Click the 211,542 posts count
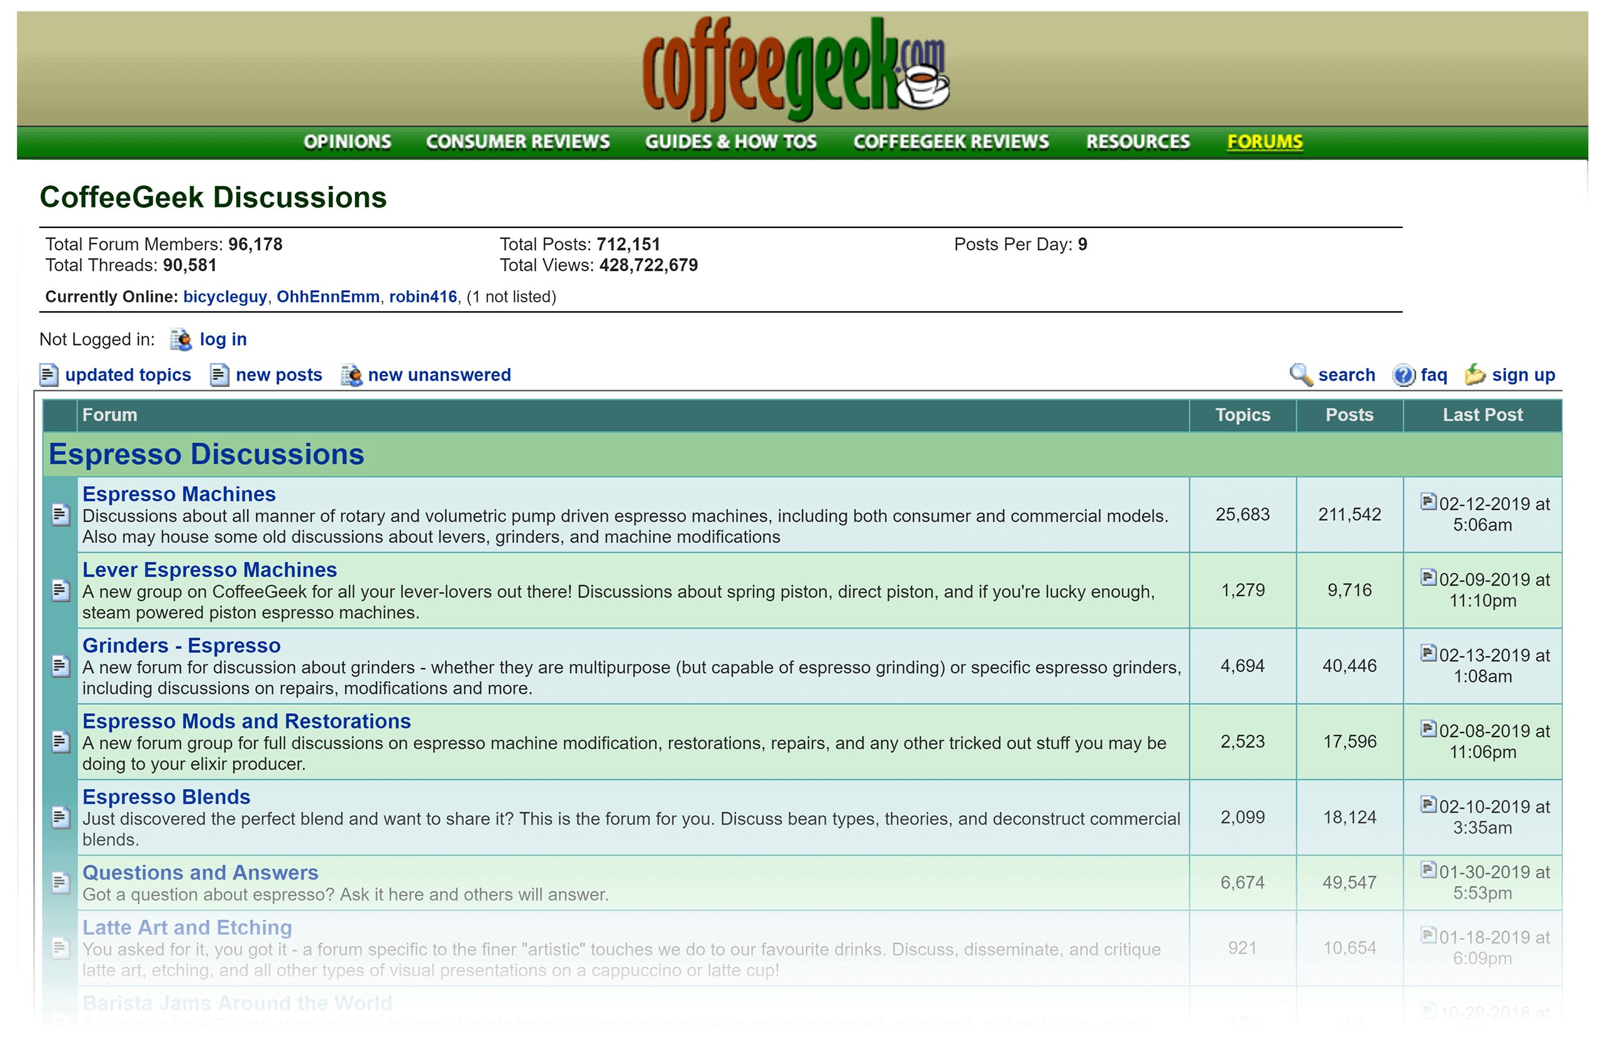The height and width of the screenshot is (1048, 1606). [1351, 515]
